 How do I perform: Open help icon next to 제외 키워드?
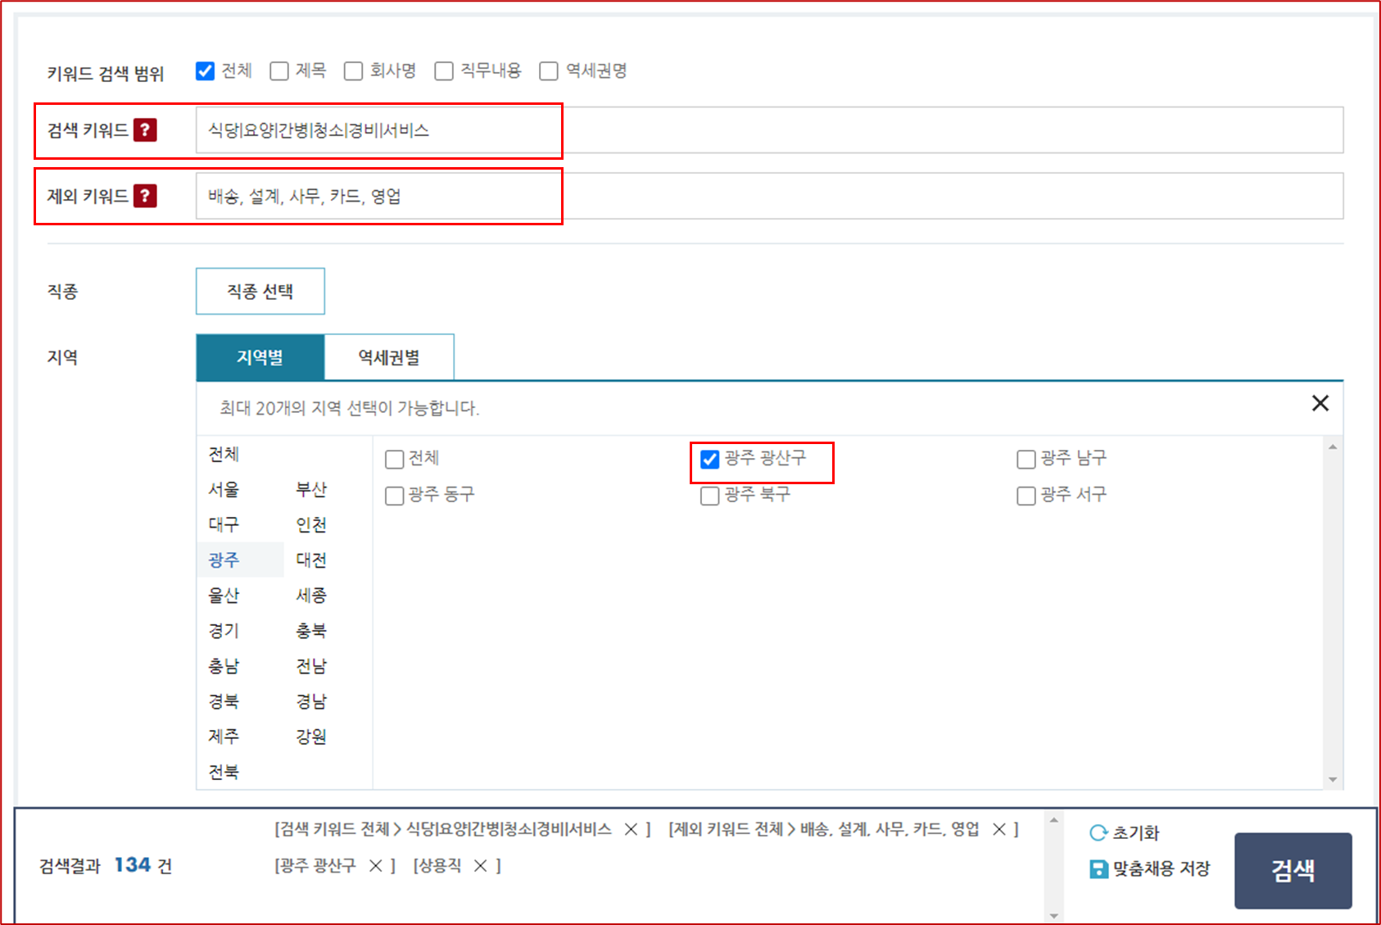pos(145,196)
